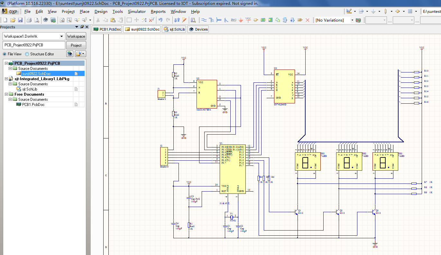The width and height of the screenshot is (441, 255).
Task: Open the Utility Tools drawing dropdown arrow
Action: point(355,11)
